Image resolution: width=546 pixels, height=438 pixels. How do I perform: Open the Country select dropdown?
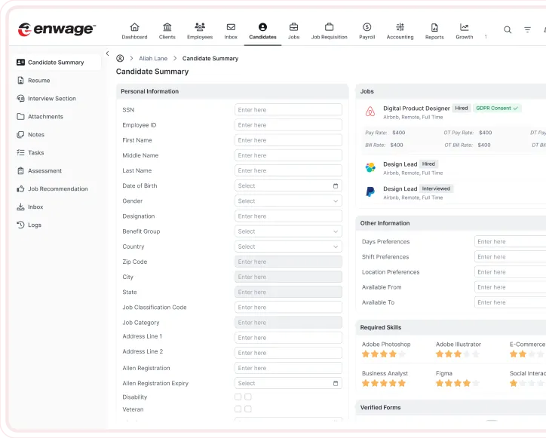(x=288, y=247)
